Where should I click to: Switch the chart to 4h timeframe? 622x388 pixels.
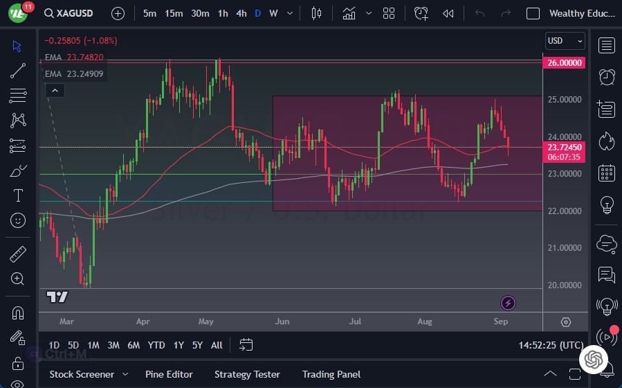[241, 13]
